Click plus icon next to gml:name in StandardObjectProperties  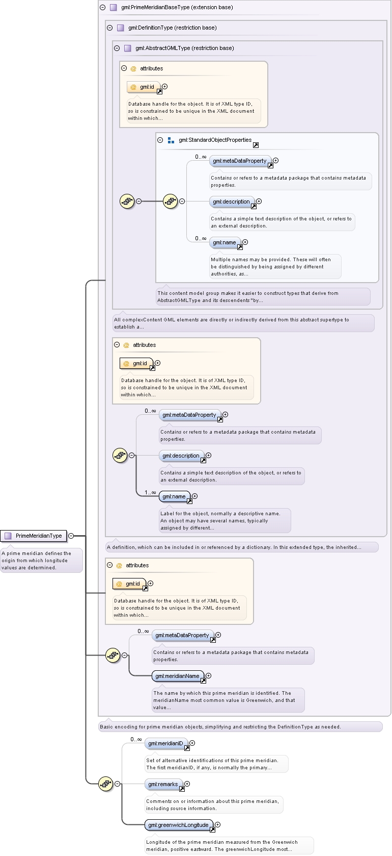click(245, 242)
